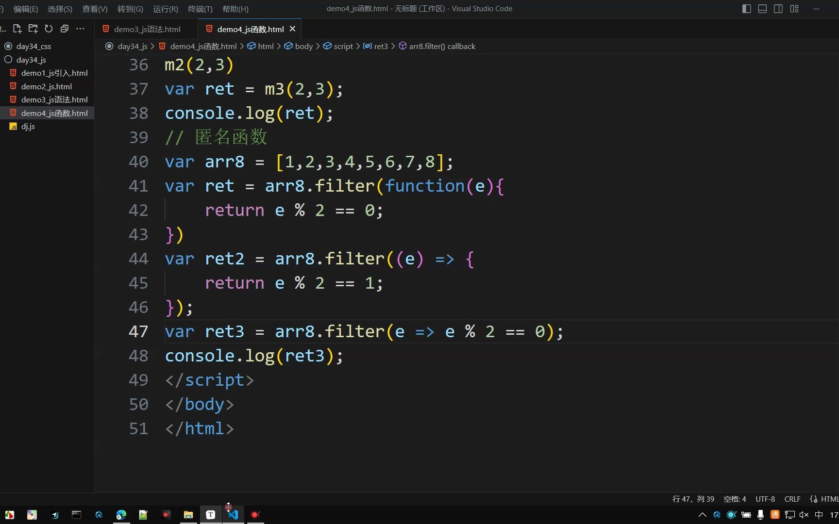The height and width of the screenshot is (524, 839).
Task: Open the 选择(S) menu
Action: coord(60,9)
